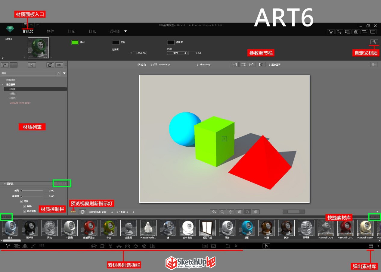
Task: Click the shininess slider handle
Action: [131, 53]
